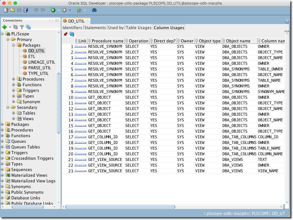This screenshot has width=293, height=220.
Task: Collapse the Primary folder node
Action: (8, 40)
